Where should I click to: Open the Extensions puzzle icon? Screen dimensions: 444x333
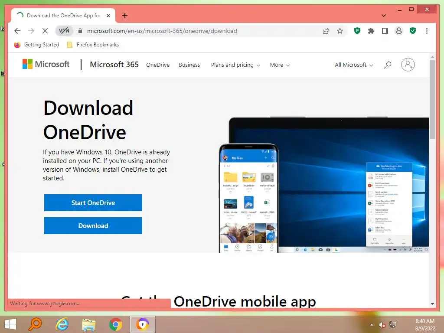371,31
